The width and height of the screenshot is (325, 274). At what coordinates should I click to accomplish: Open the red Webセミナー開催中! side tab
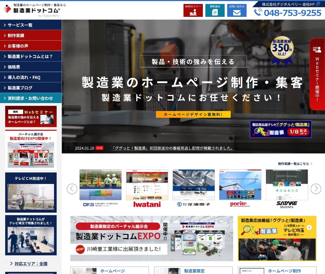[317, 74]
